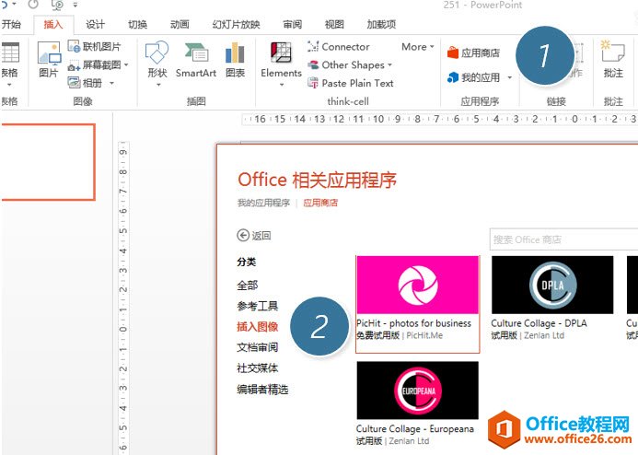Open the 插入 ribbon tab
This screenshot has height=455, width=638.
pos(53,25)
